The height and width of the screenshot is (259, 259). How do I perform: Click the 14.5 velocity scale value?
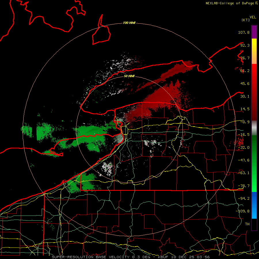(245, 109)
